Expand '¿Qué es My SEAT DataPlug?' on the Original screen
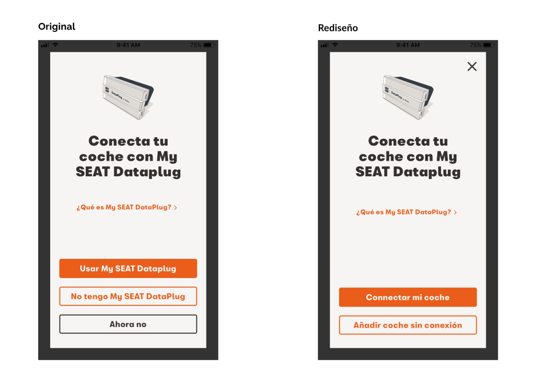The image size is (535, 385). (124, 207)
